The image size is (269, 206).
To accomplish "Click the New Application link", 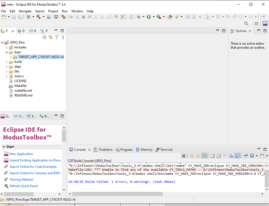I will click(x=22, y=154).
